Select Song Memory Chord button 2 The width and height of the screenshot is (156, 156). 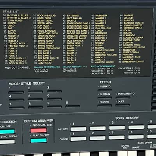pyautogui.click(x=97, y=138)
